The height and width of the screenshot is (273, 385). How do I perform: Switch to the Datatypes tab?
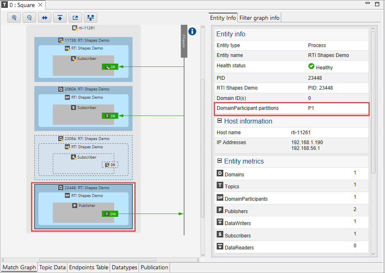click(x=124, y=267)
